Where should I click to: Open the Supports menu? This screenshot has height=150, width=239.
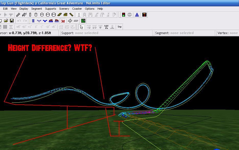pyautogui.click(x=51, y=9)
